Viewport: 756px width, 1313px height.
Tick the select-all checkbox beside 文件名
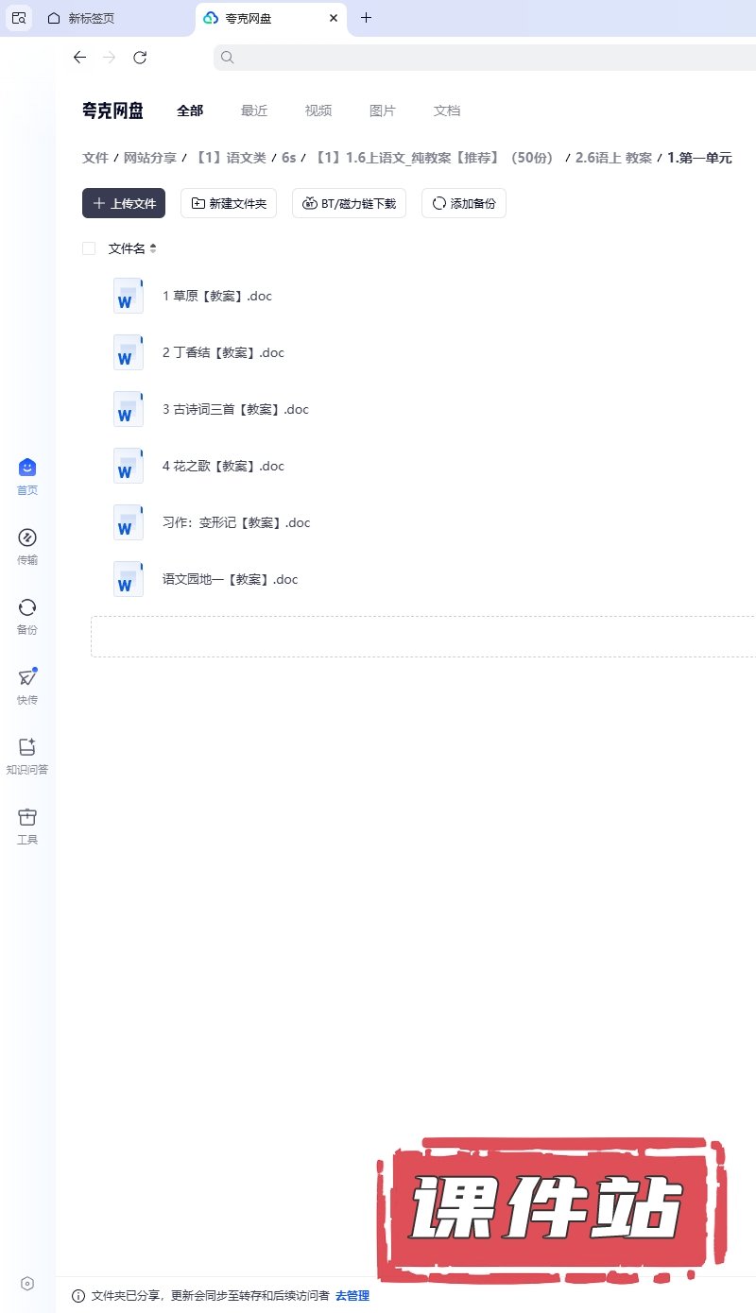coord(89,248)
